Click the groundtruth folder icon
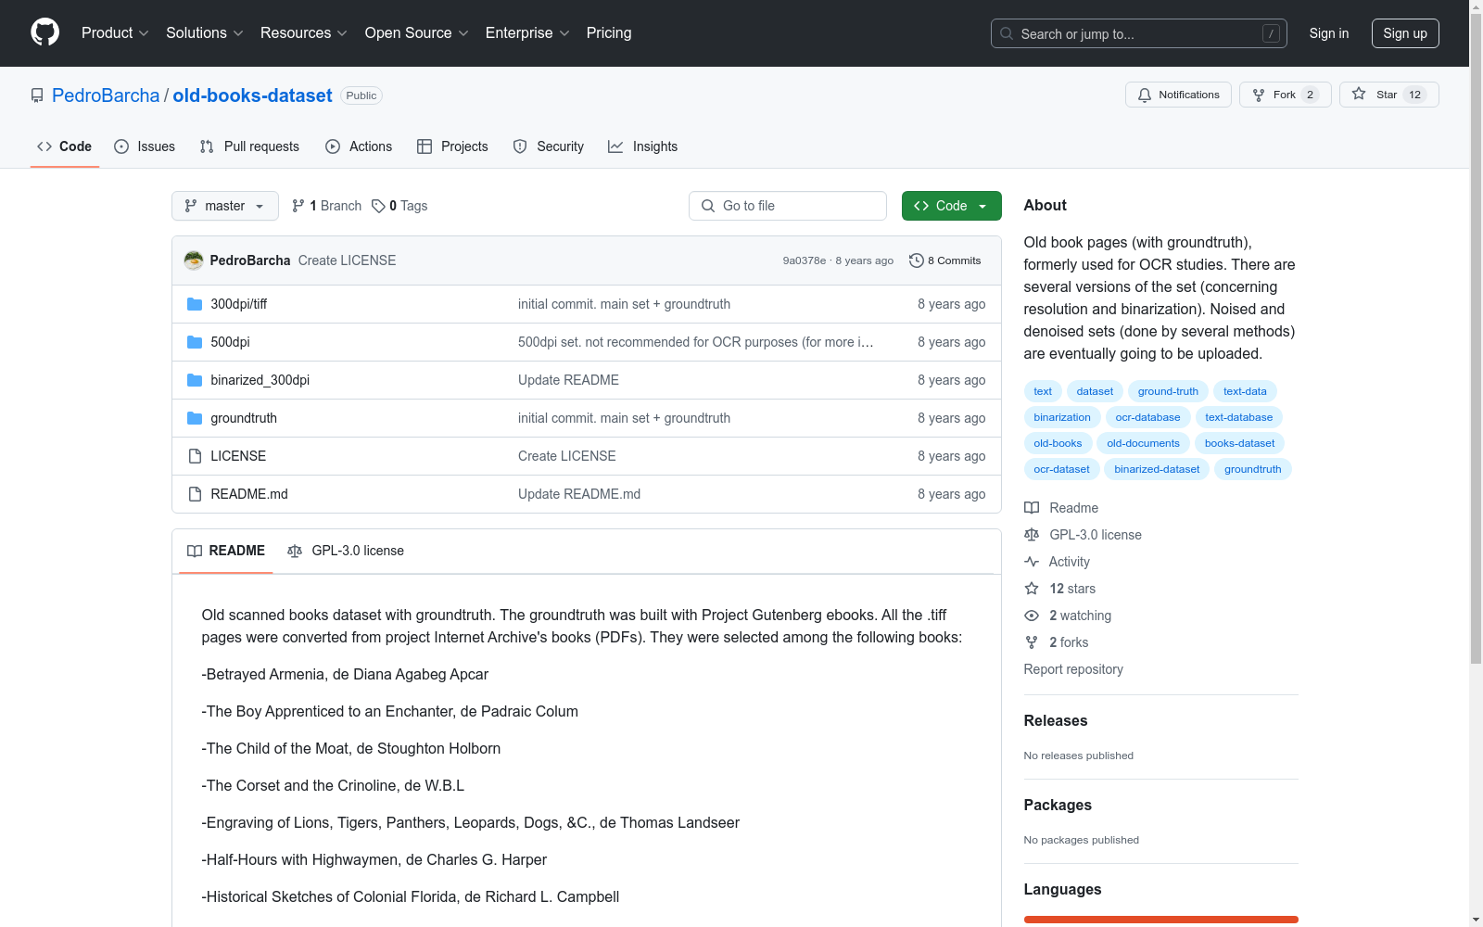The image size is (1483, 927). click(x=195, y=418)
